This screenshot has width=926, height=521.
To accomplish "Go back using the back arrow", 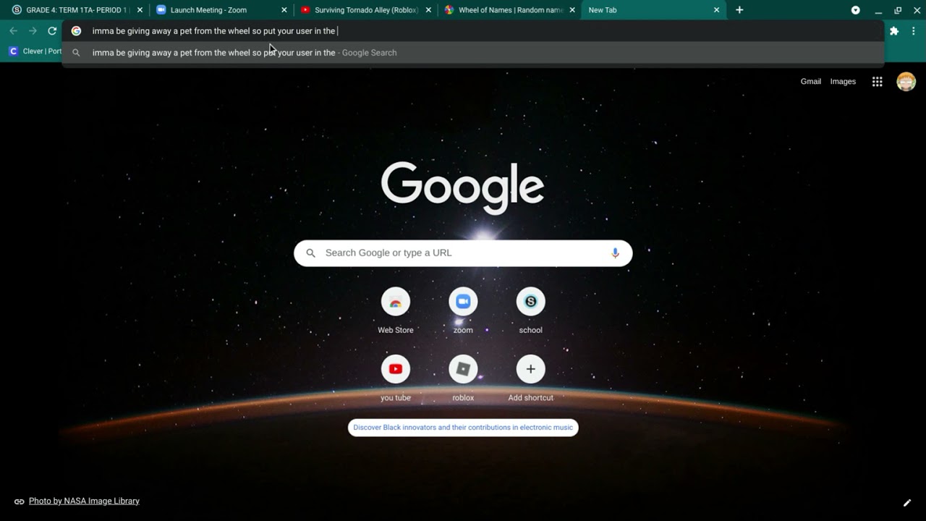I will (x=13, y=31).
